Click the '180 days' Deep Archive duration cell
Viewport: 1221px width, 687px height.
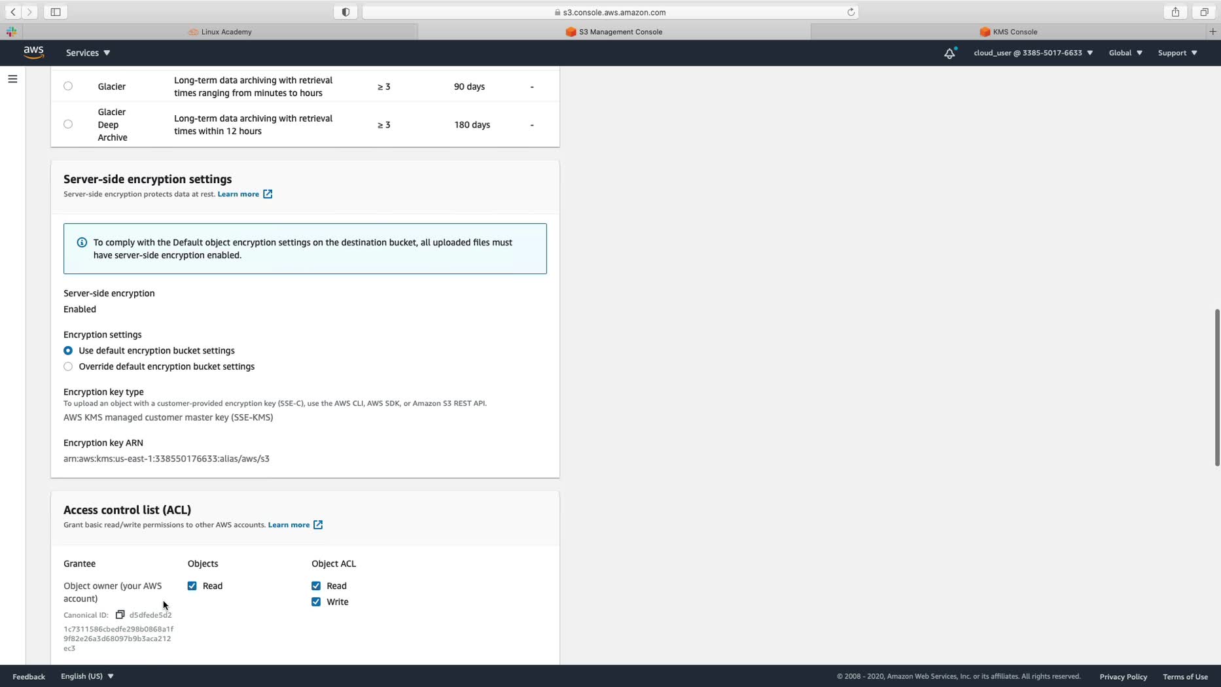click(472, 124)
